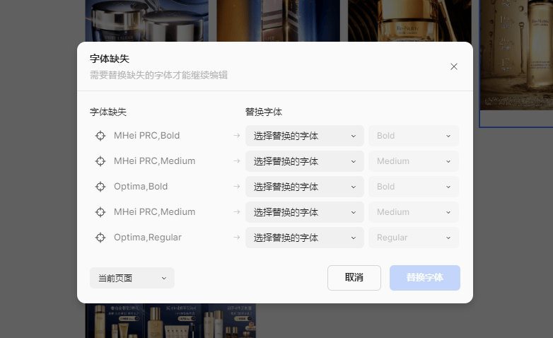Choose a replacement font for the first MHei PRC,Medium
Viewport: 553px width, 338px height.
point(304,161)
